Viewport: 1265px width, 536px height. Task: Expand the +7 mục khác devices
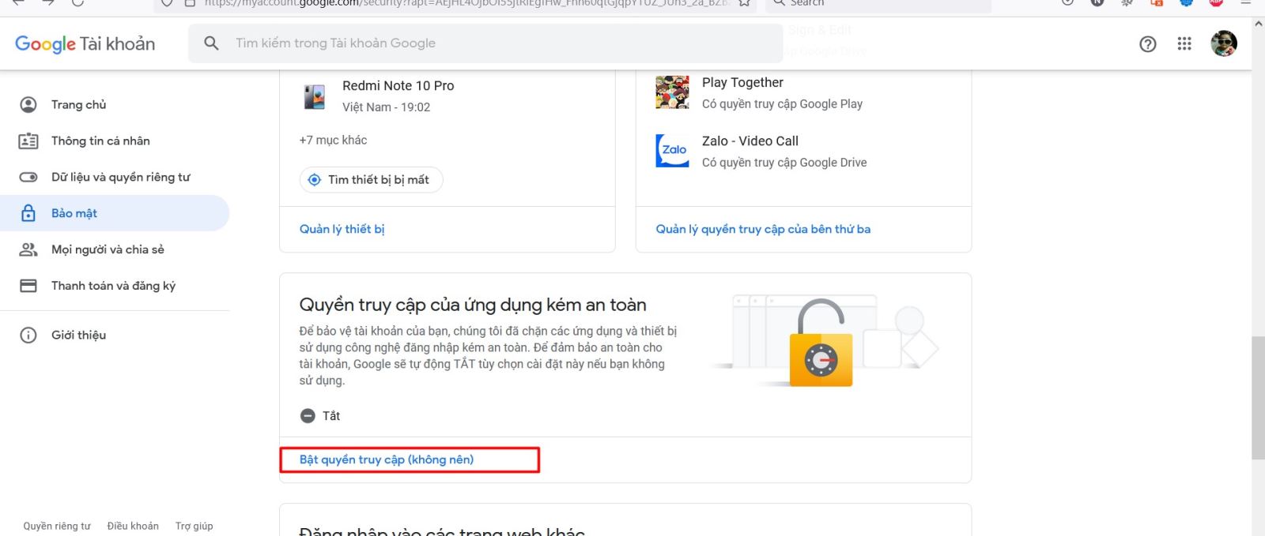coord(333,140)
